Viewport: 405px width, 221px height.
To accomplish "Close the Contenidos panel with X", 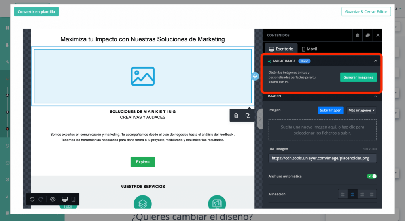I will 378,35.
